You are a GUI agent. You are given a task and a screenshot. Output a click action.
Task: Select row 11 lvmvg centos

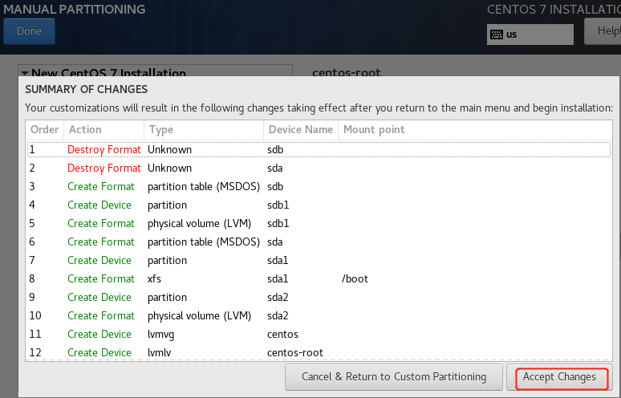[319, 334]
